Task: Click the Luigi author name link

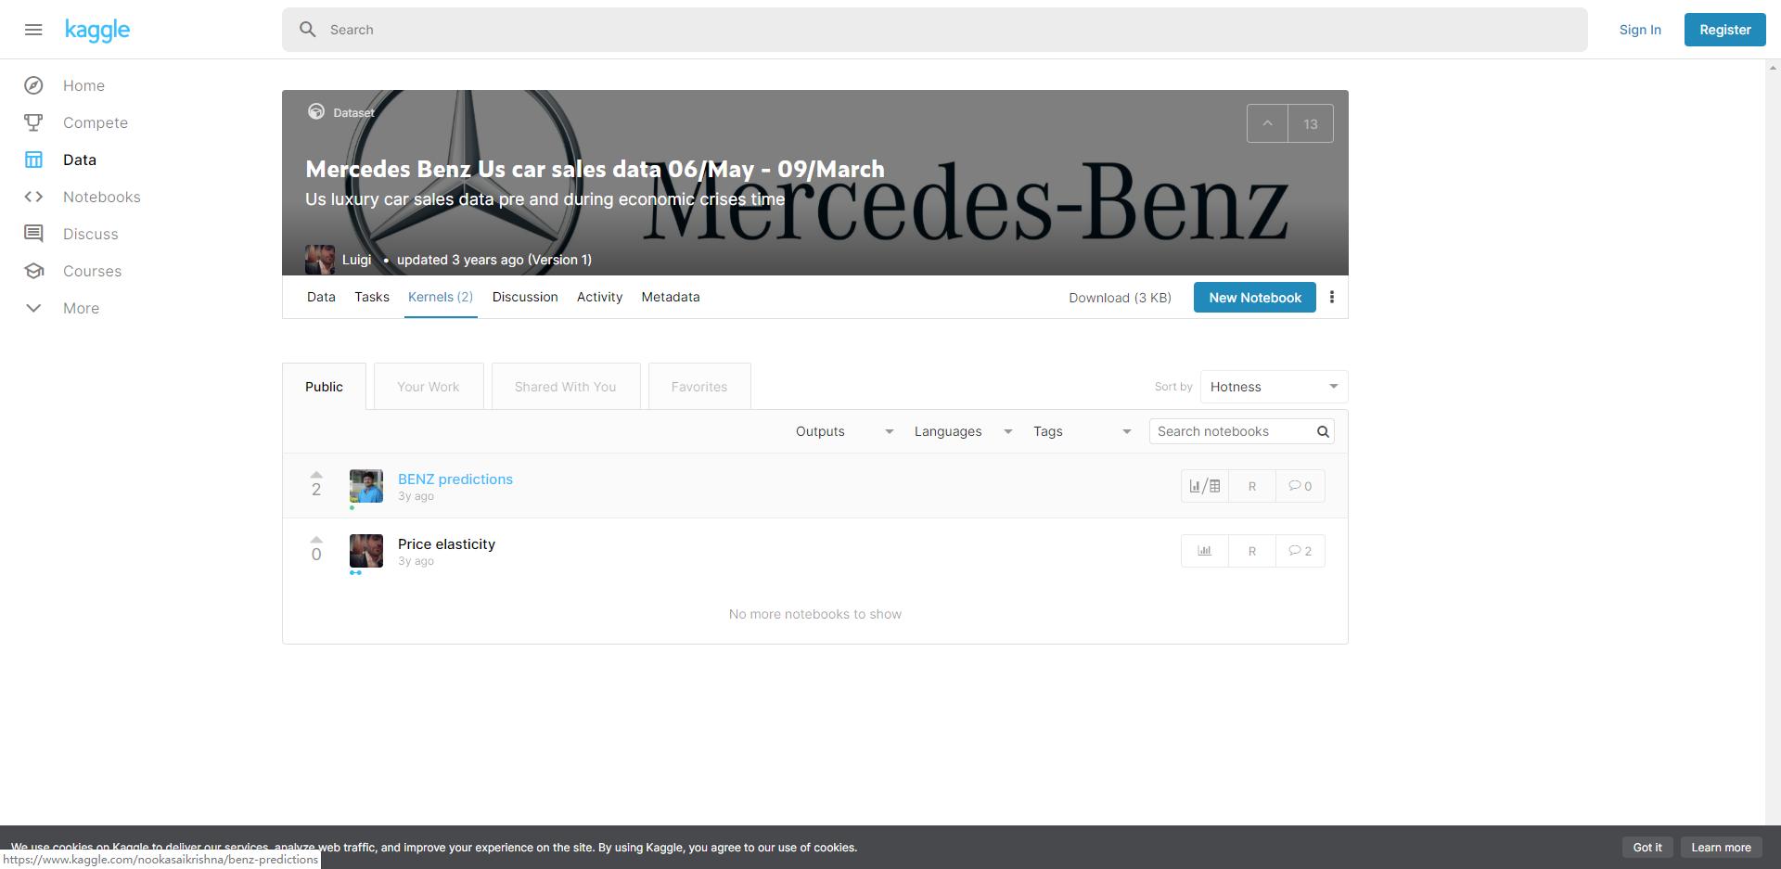Action: [356, 260]
